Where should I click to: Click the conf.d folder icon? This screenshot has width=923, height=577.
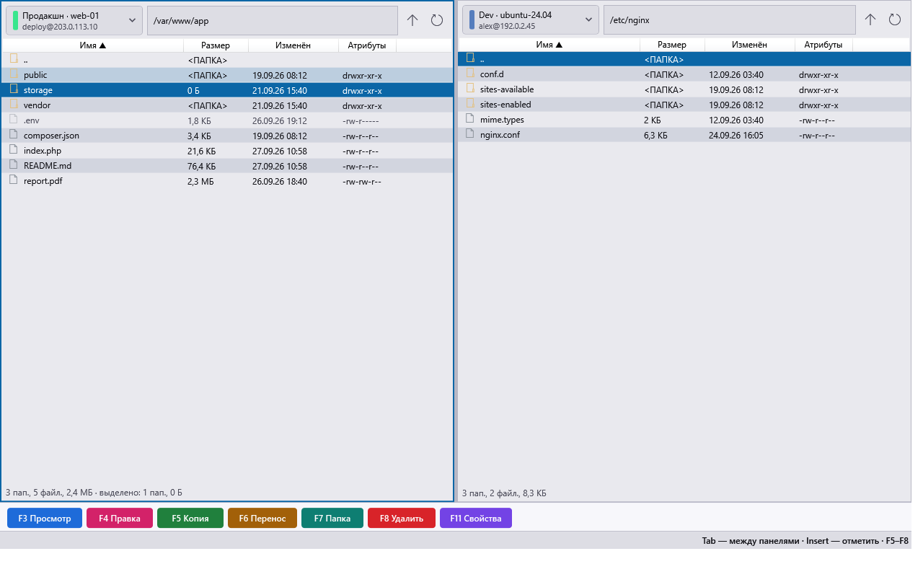point(470,74)
